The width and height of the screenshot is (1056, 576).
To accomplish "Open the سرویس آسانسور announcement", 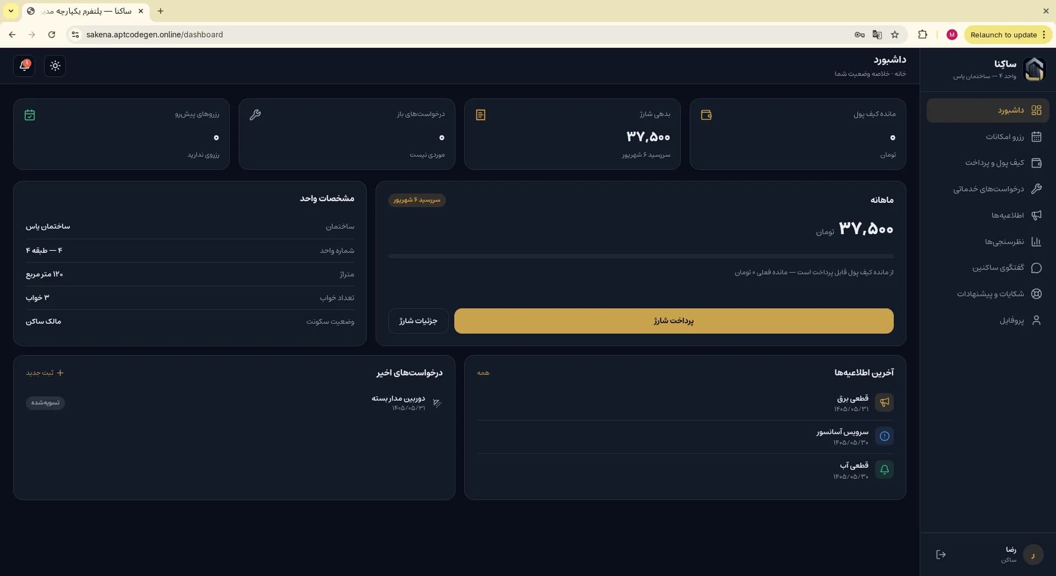I will point(685,436).
